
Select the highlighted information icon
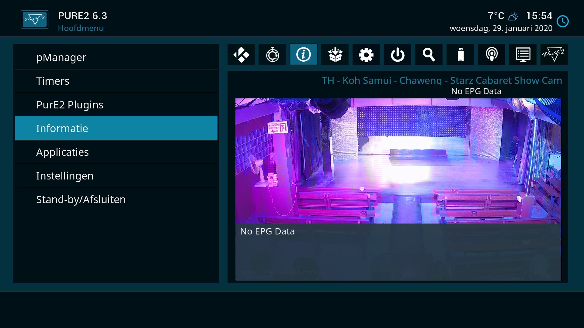tap(303, 55)
